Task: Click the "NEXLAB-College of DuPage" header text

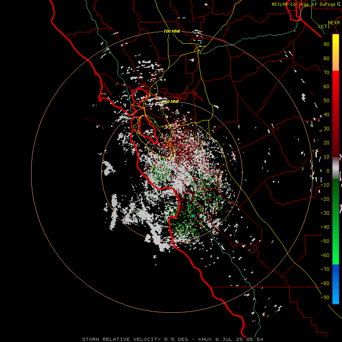Action: 304,4
